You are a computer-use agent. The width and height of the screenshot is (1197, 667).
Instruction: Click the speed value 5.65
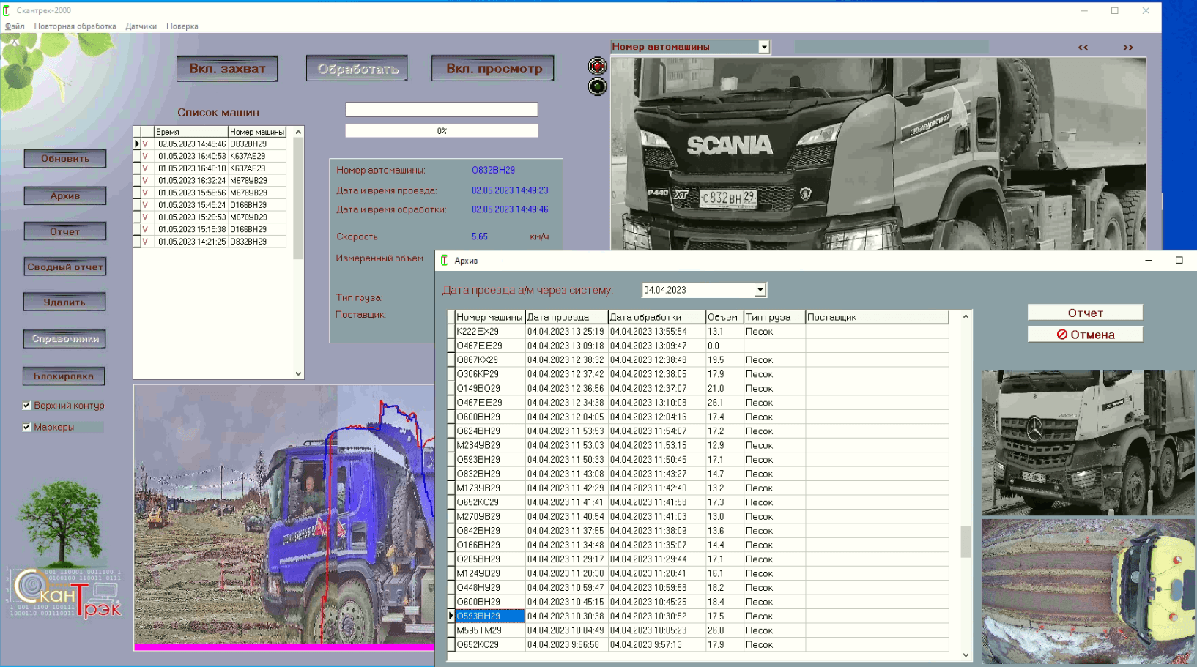point(480,236)
